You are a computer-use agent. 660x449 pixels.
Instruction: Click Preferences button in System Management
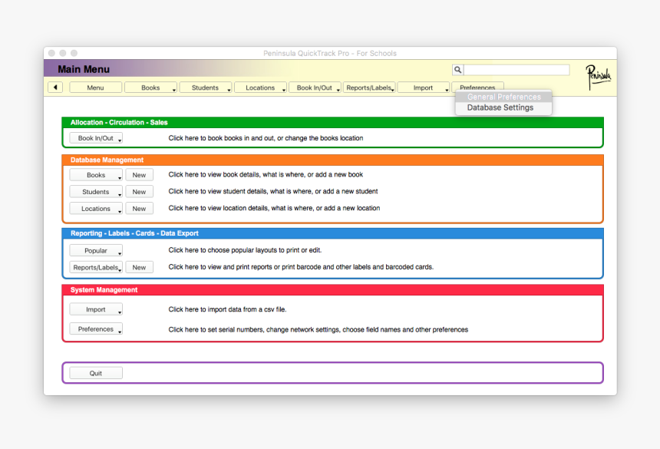click(x=96, y=329)
